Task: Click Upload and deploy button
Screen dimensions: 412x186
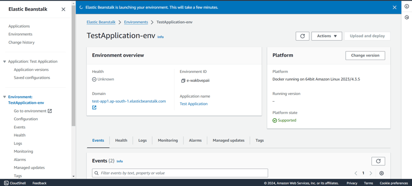Action: click(x=367, y=36)
